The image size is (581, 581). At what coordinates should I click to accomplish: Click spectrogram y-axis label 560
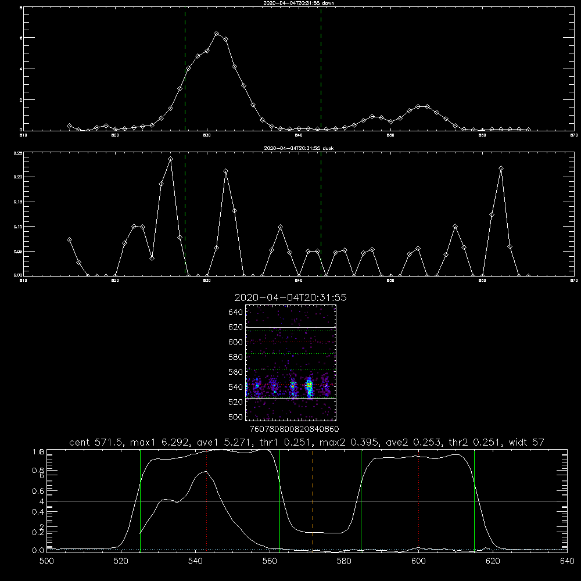point(236,372)
